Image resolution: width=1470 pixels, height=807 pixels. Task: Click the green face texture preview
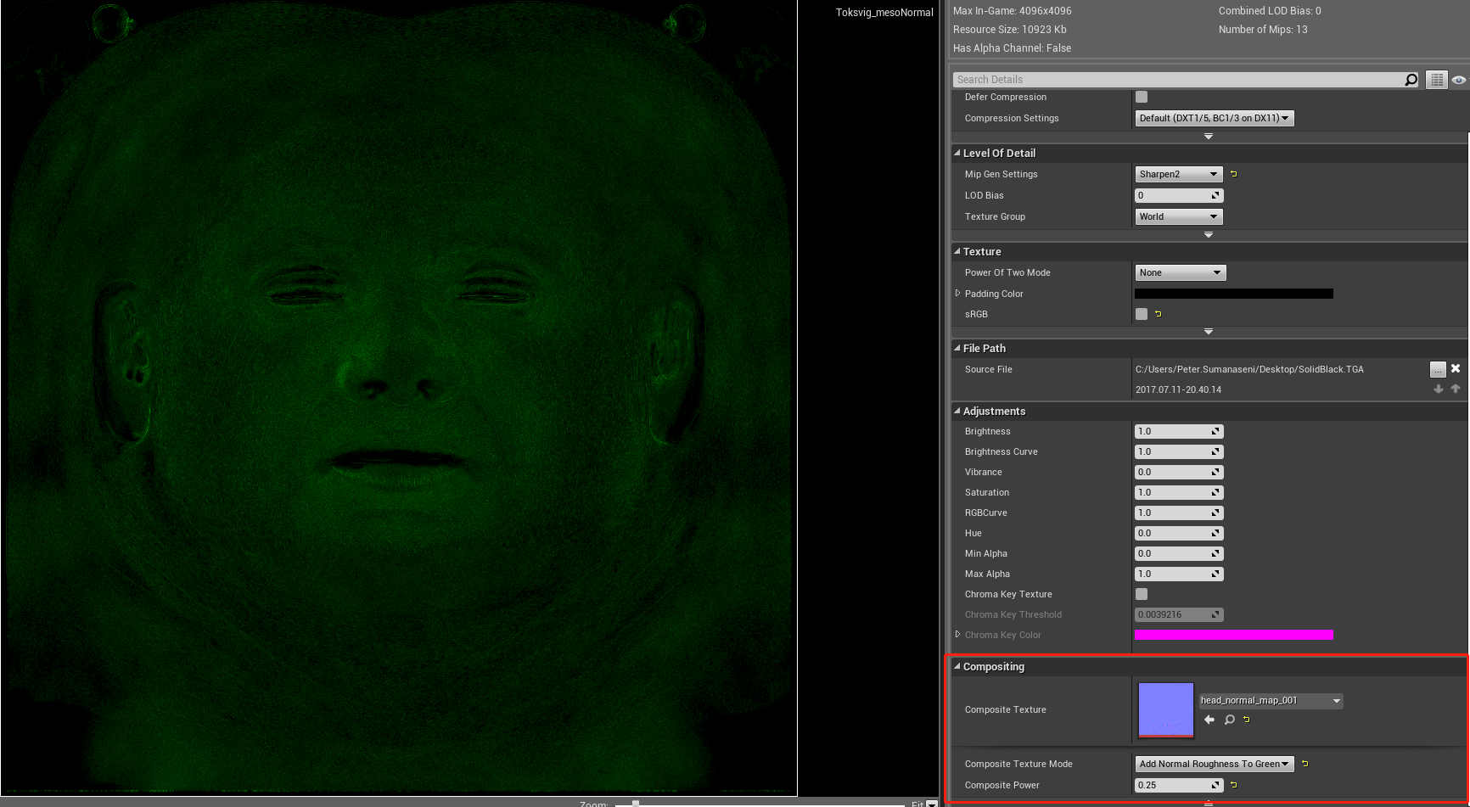pos(399,398)
